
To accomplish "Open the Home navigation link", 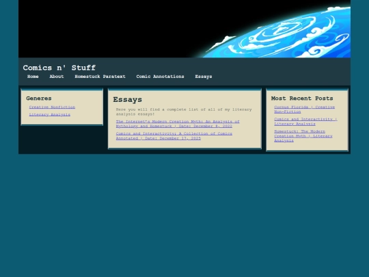I will pyautogui.click(x=33, y=77).
